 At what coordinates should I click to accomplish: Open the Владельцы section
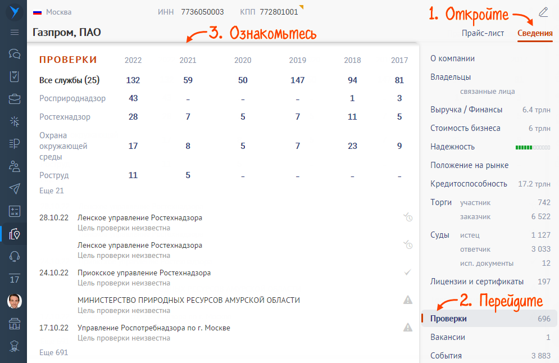pyautogui.click(x=451, y=77)
